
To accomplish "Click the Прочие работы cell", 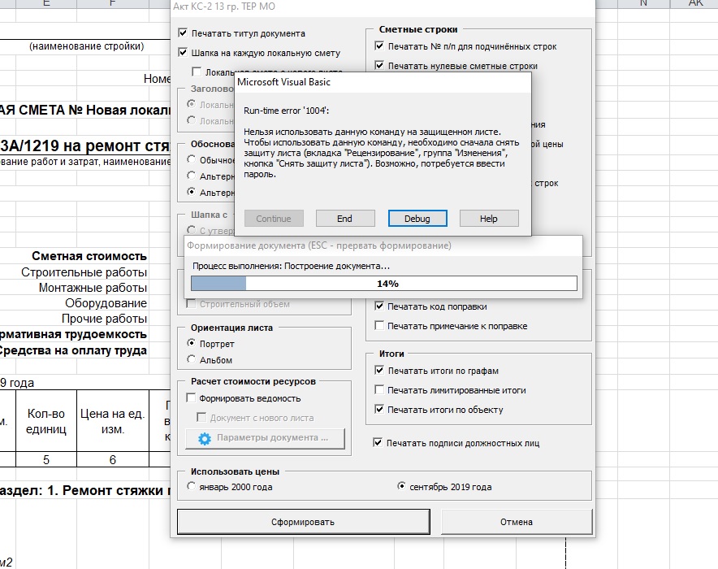I will coord(105,319).
